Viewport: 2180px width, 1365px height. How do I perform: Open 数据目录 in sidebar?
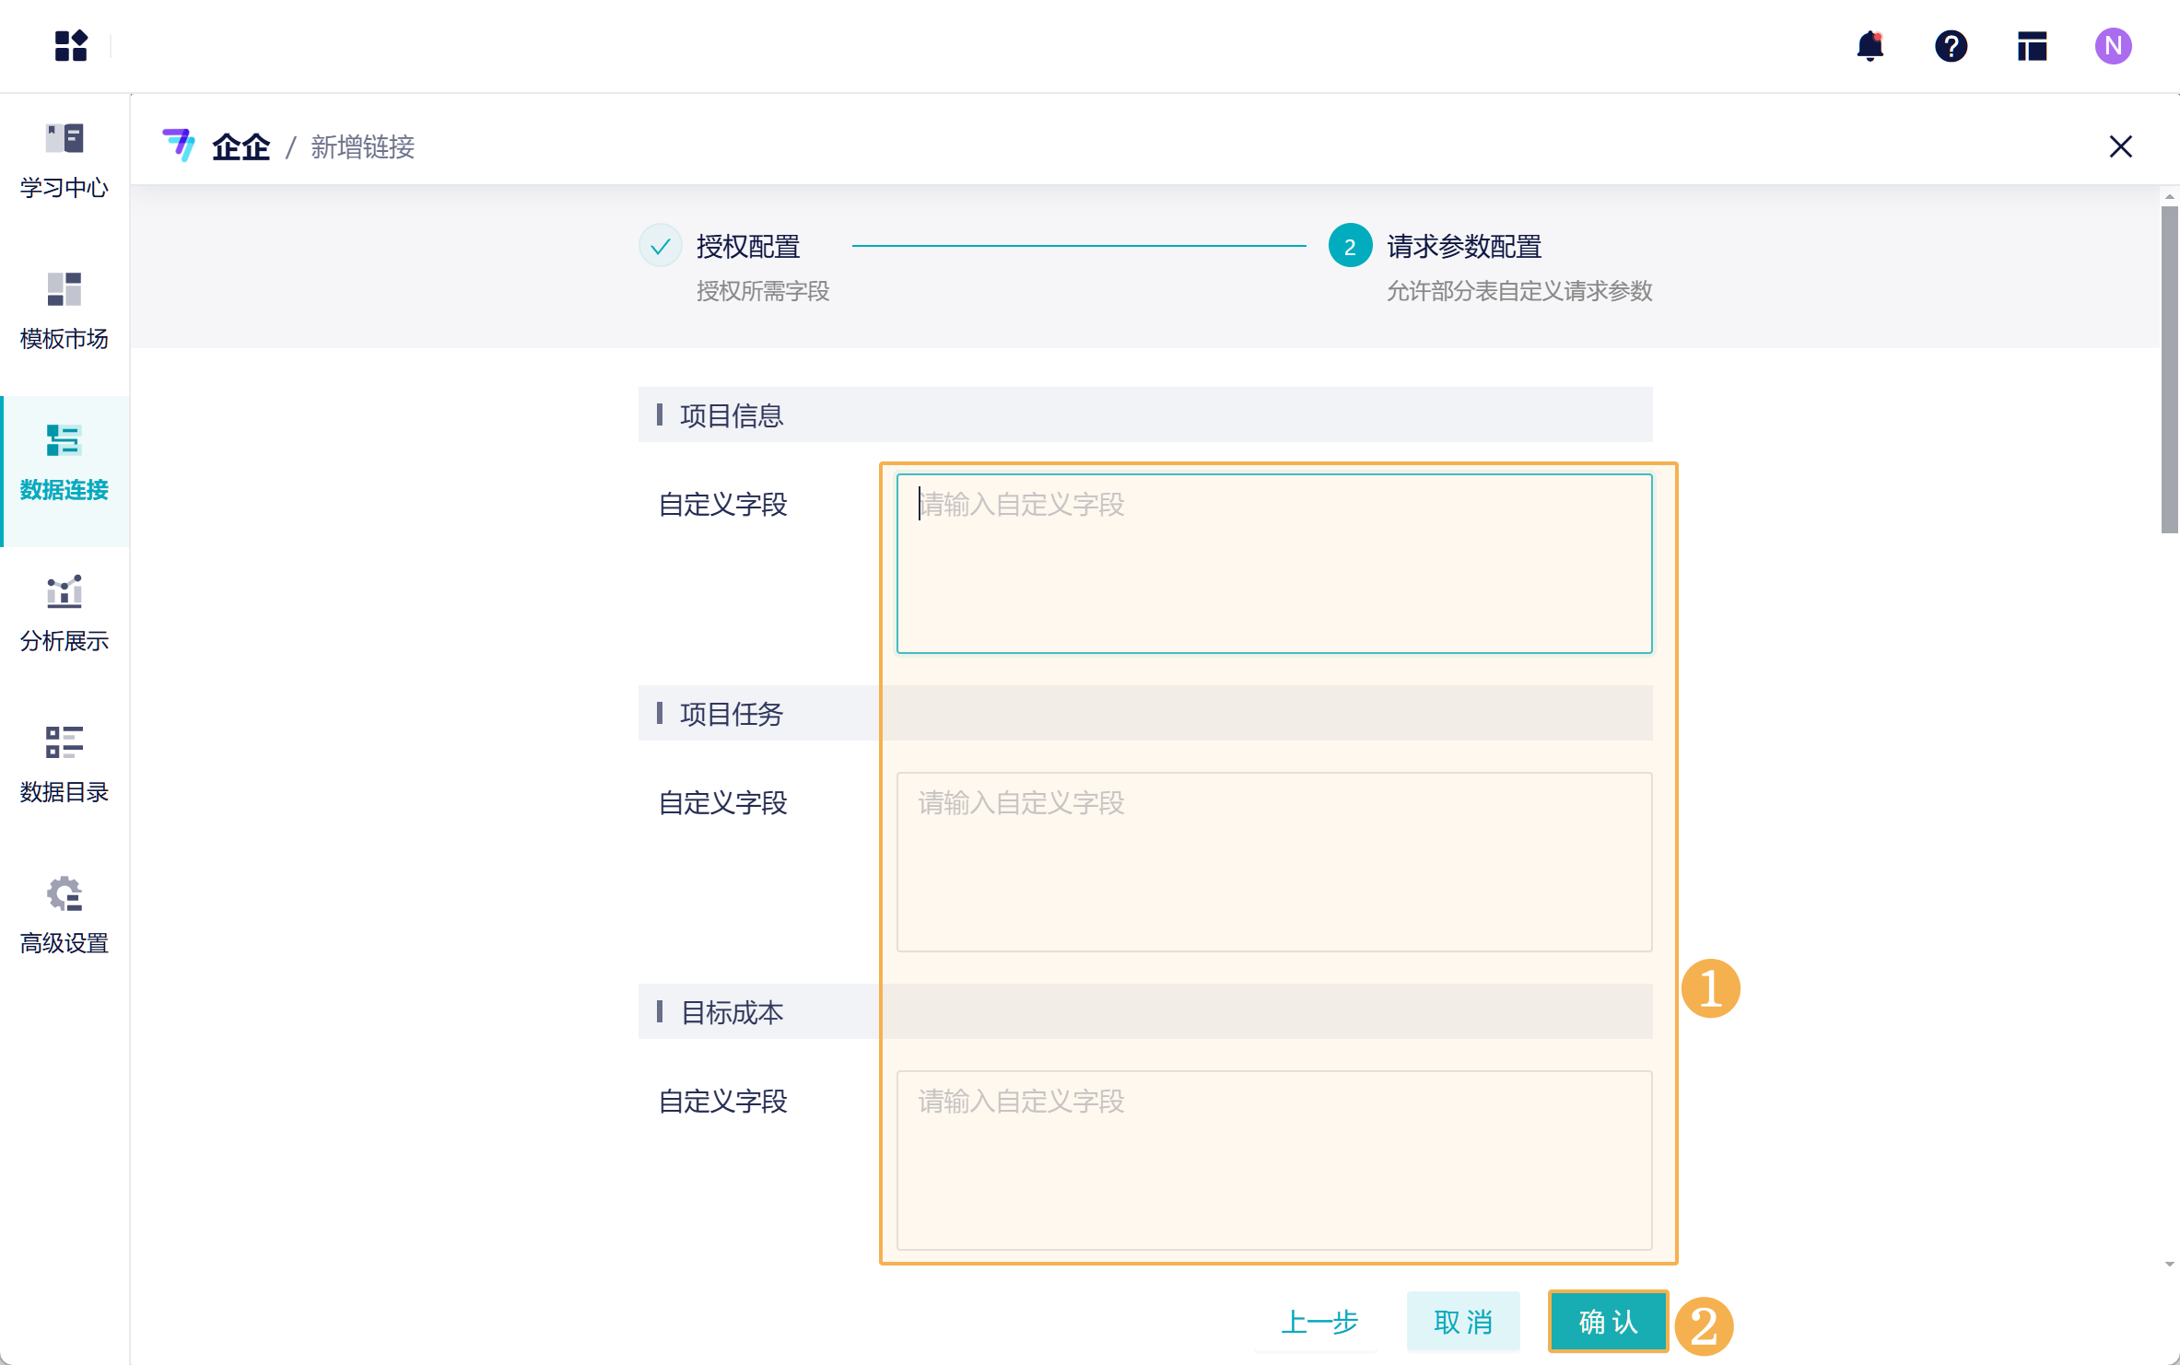point(64,765)
